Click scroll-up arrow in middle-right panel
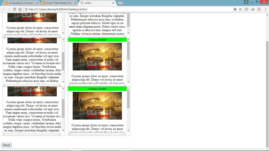The width and height of the screenshot is (269, 151). 128,40
